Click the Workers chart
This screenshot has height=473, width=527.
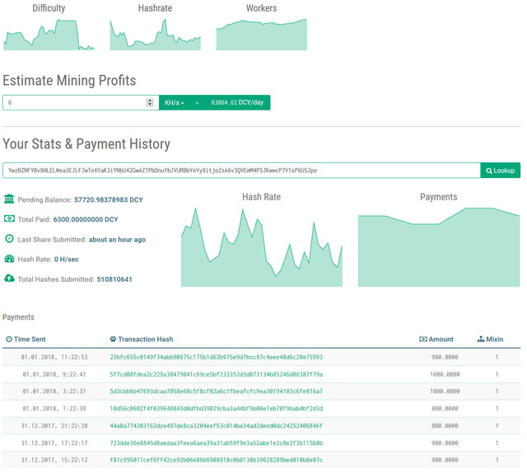tap(262, 35)
